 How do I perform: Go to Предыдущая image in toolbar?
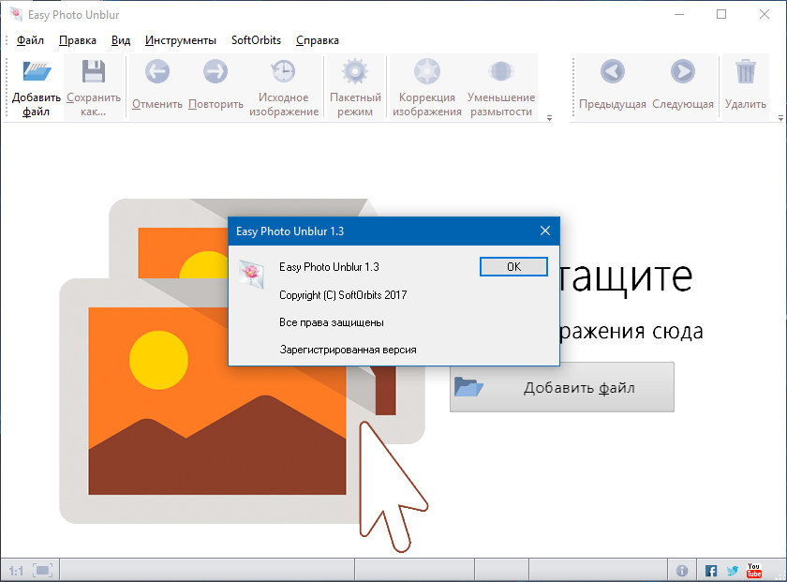[613, 72]
